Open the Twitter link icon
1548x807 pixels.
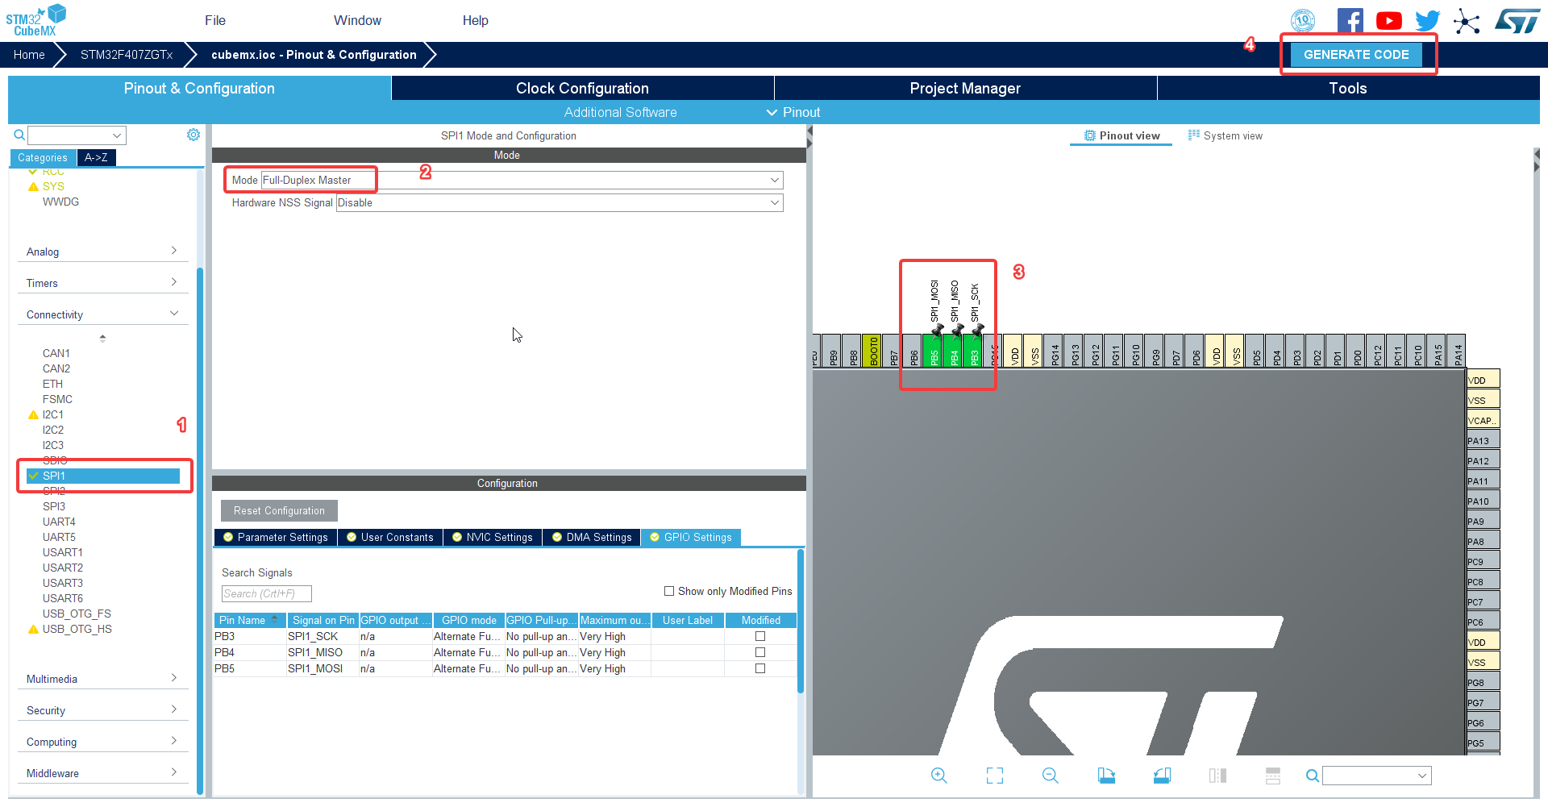tap(1427, 21)
